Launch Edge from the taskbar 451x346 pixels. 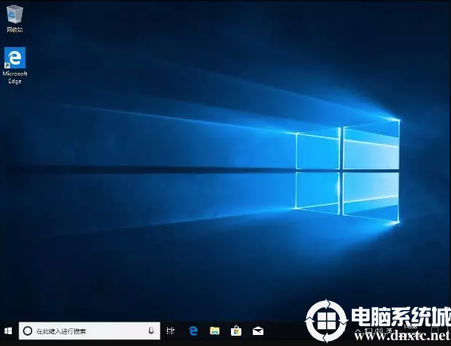click(x=193, y=331)
